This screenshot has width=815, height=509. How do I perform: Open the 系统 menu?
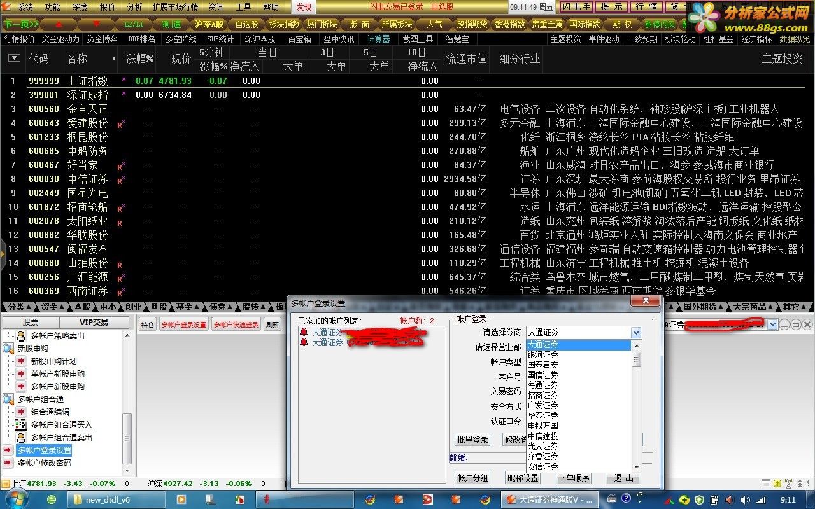tap(25, 7)
